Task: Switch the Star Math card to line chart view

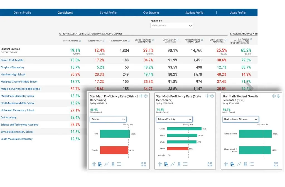Action: point(106,164)
